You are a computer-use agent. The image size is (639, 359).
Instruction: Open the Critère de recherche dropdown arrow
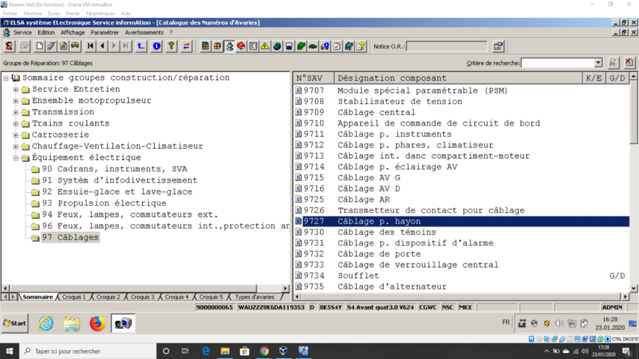pyautogui.click(x=598, y=63)
